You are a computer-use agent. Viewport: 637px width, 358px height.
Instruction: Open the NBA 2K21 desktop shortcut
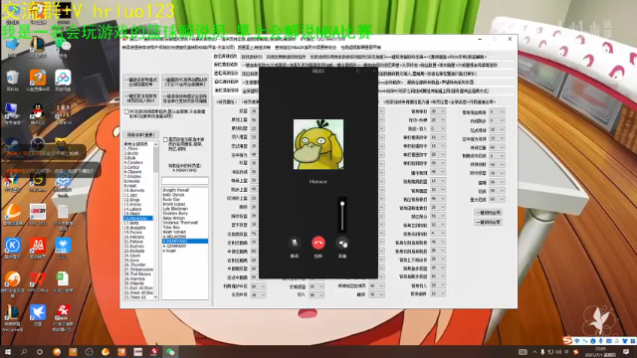click(38, 215)
